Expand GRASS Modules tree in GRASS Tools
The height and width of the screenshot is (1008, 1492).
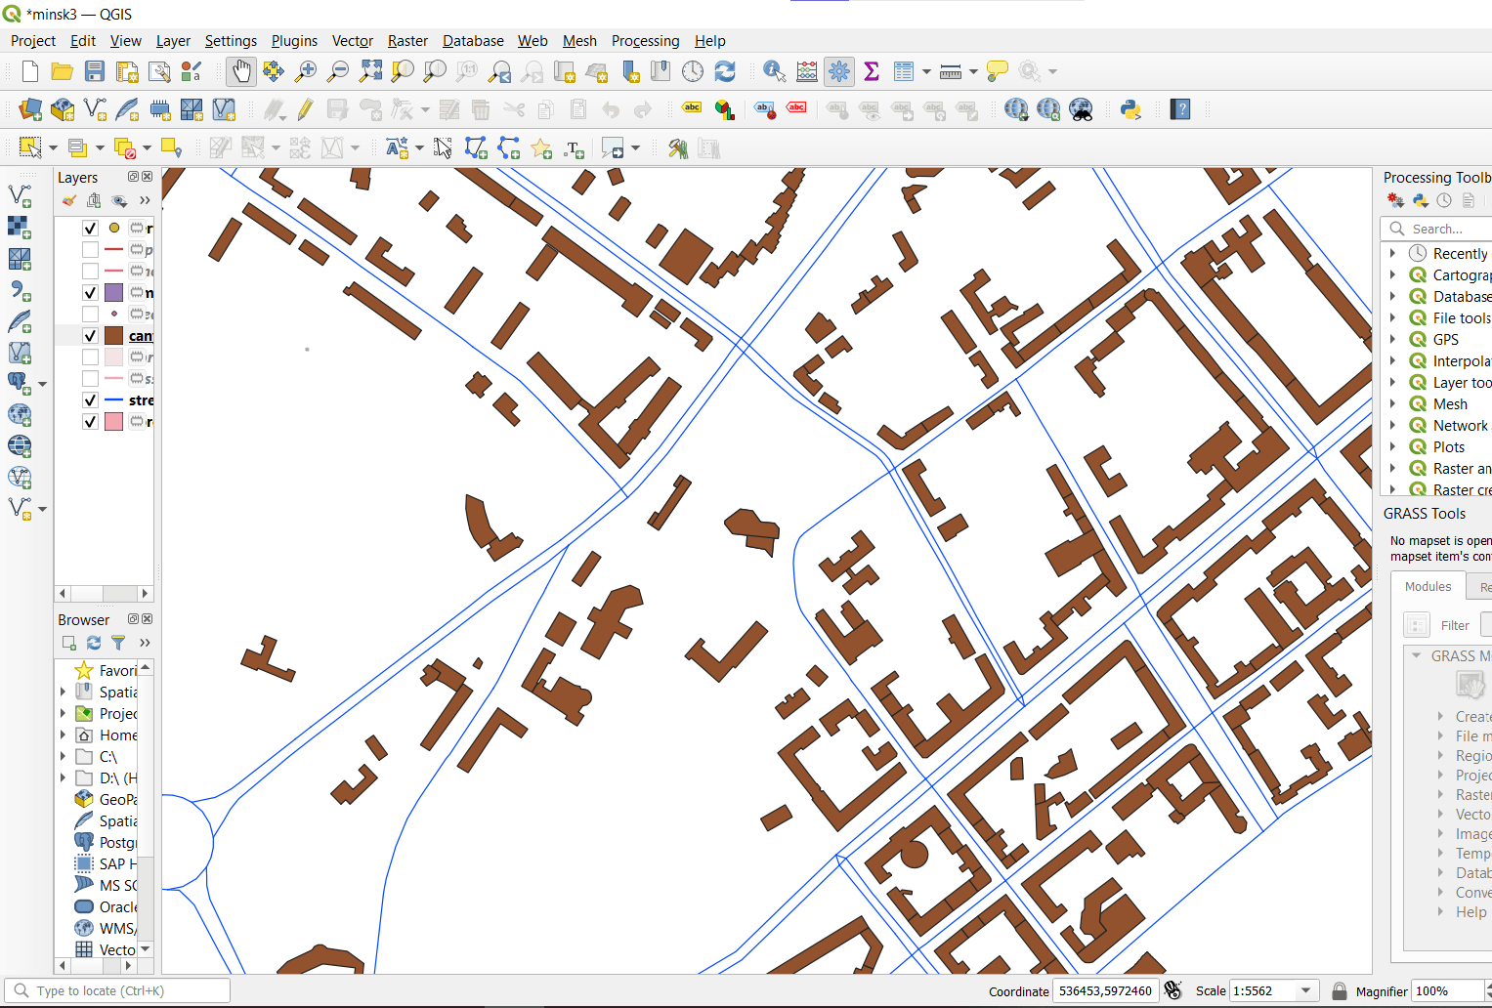pyautogui.click(x=1417, y=655)
